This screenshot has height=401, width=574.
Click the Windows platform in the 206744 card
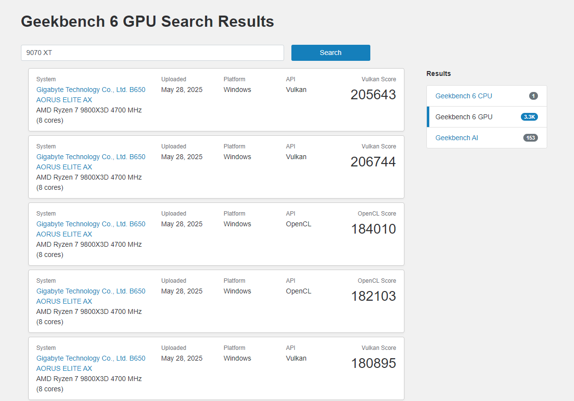point(237,157)
